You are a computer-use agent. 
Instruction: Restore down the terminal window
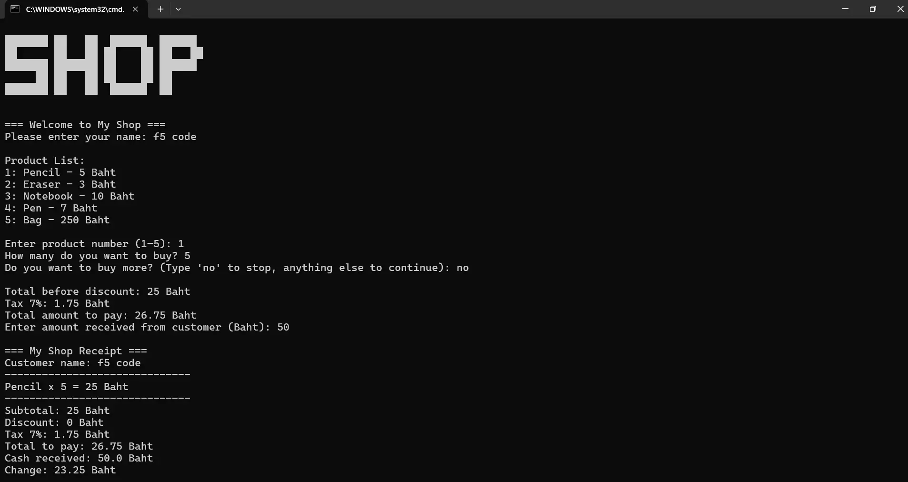[x=873, y=9]
